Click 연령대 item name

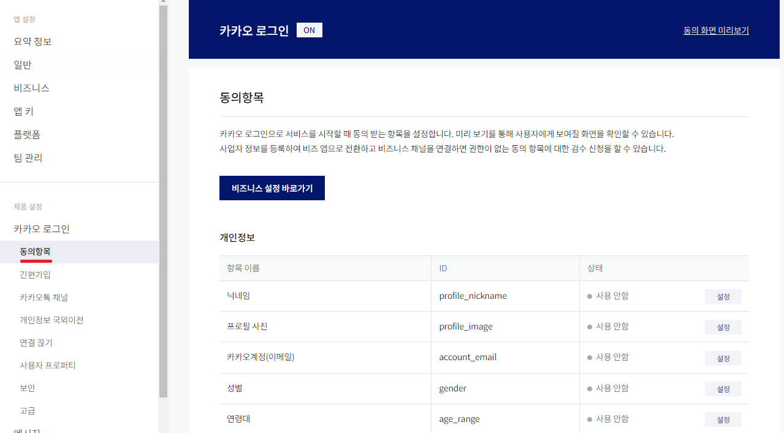pyautogui.click(x=238, y=419)
